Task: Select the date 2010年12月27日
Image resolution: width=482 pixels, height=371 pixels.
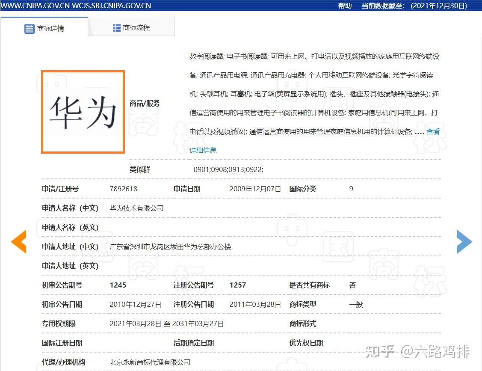Action: (x=135, y=305)
